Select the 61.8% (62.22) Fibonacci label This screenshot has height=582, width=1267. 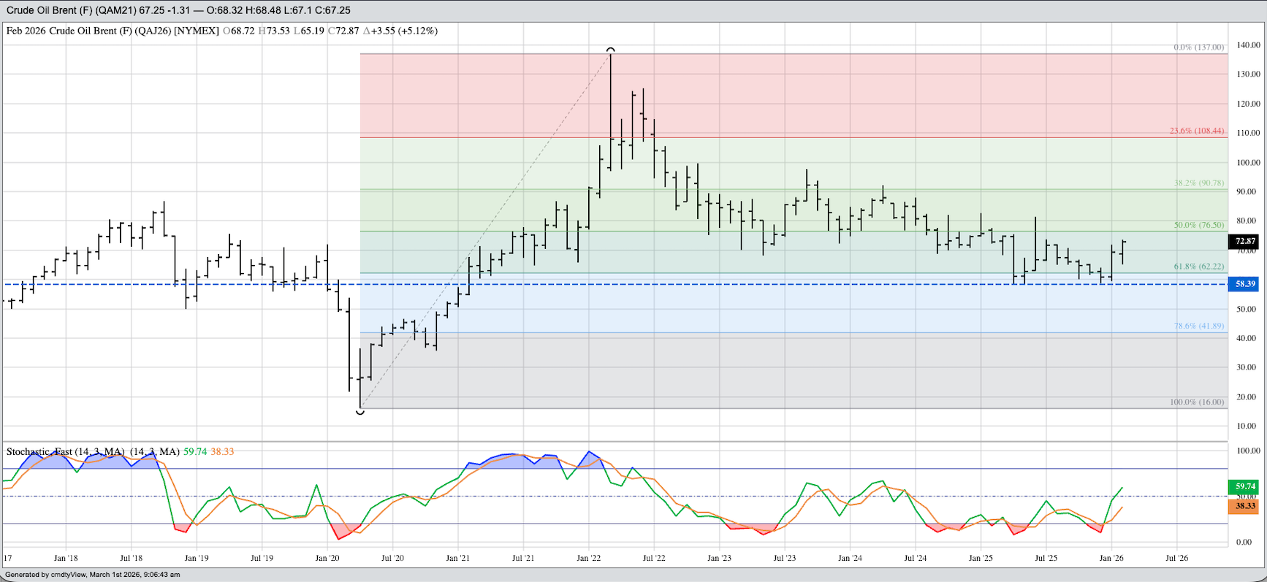[x=1198, y=267]
